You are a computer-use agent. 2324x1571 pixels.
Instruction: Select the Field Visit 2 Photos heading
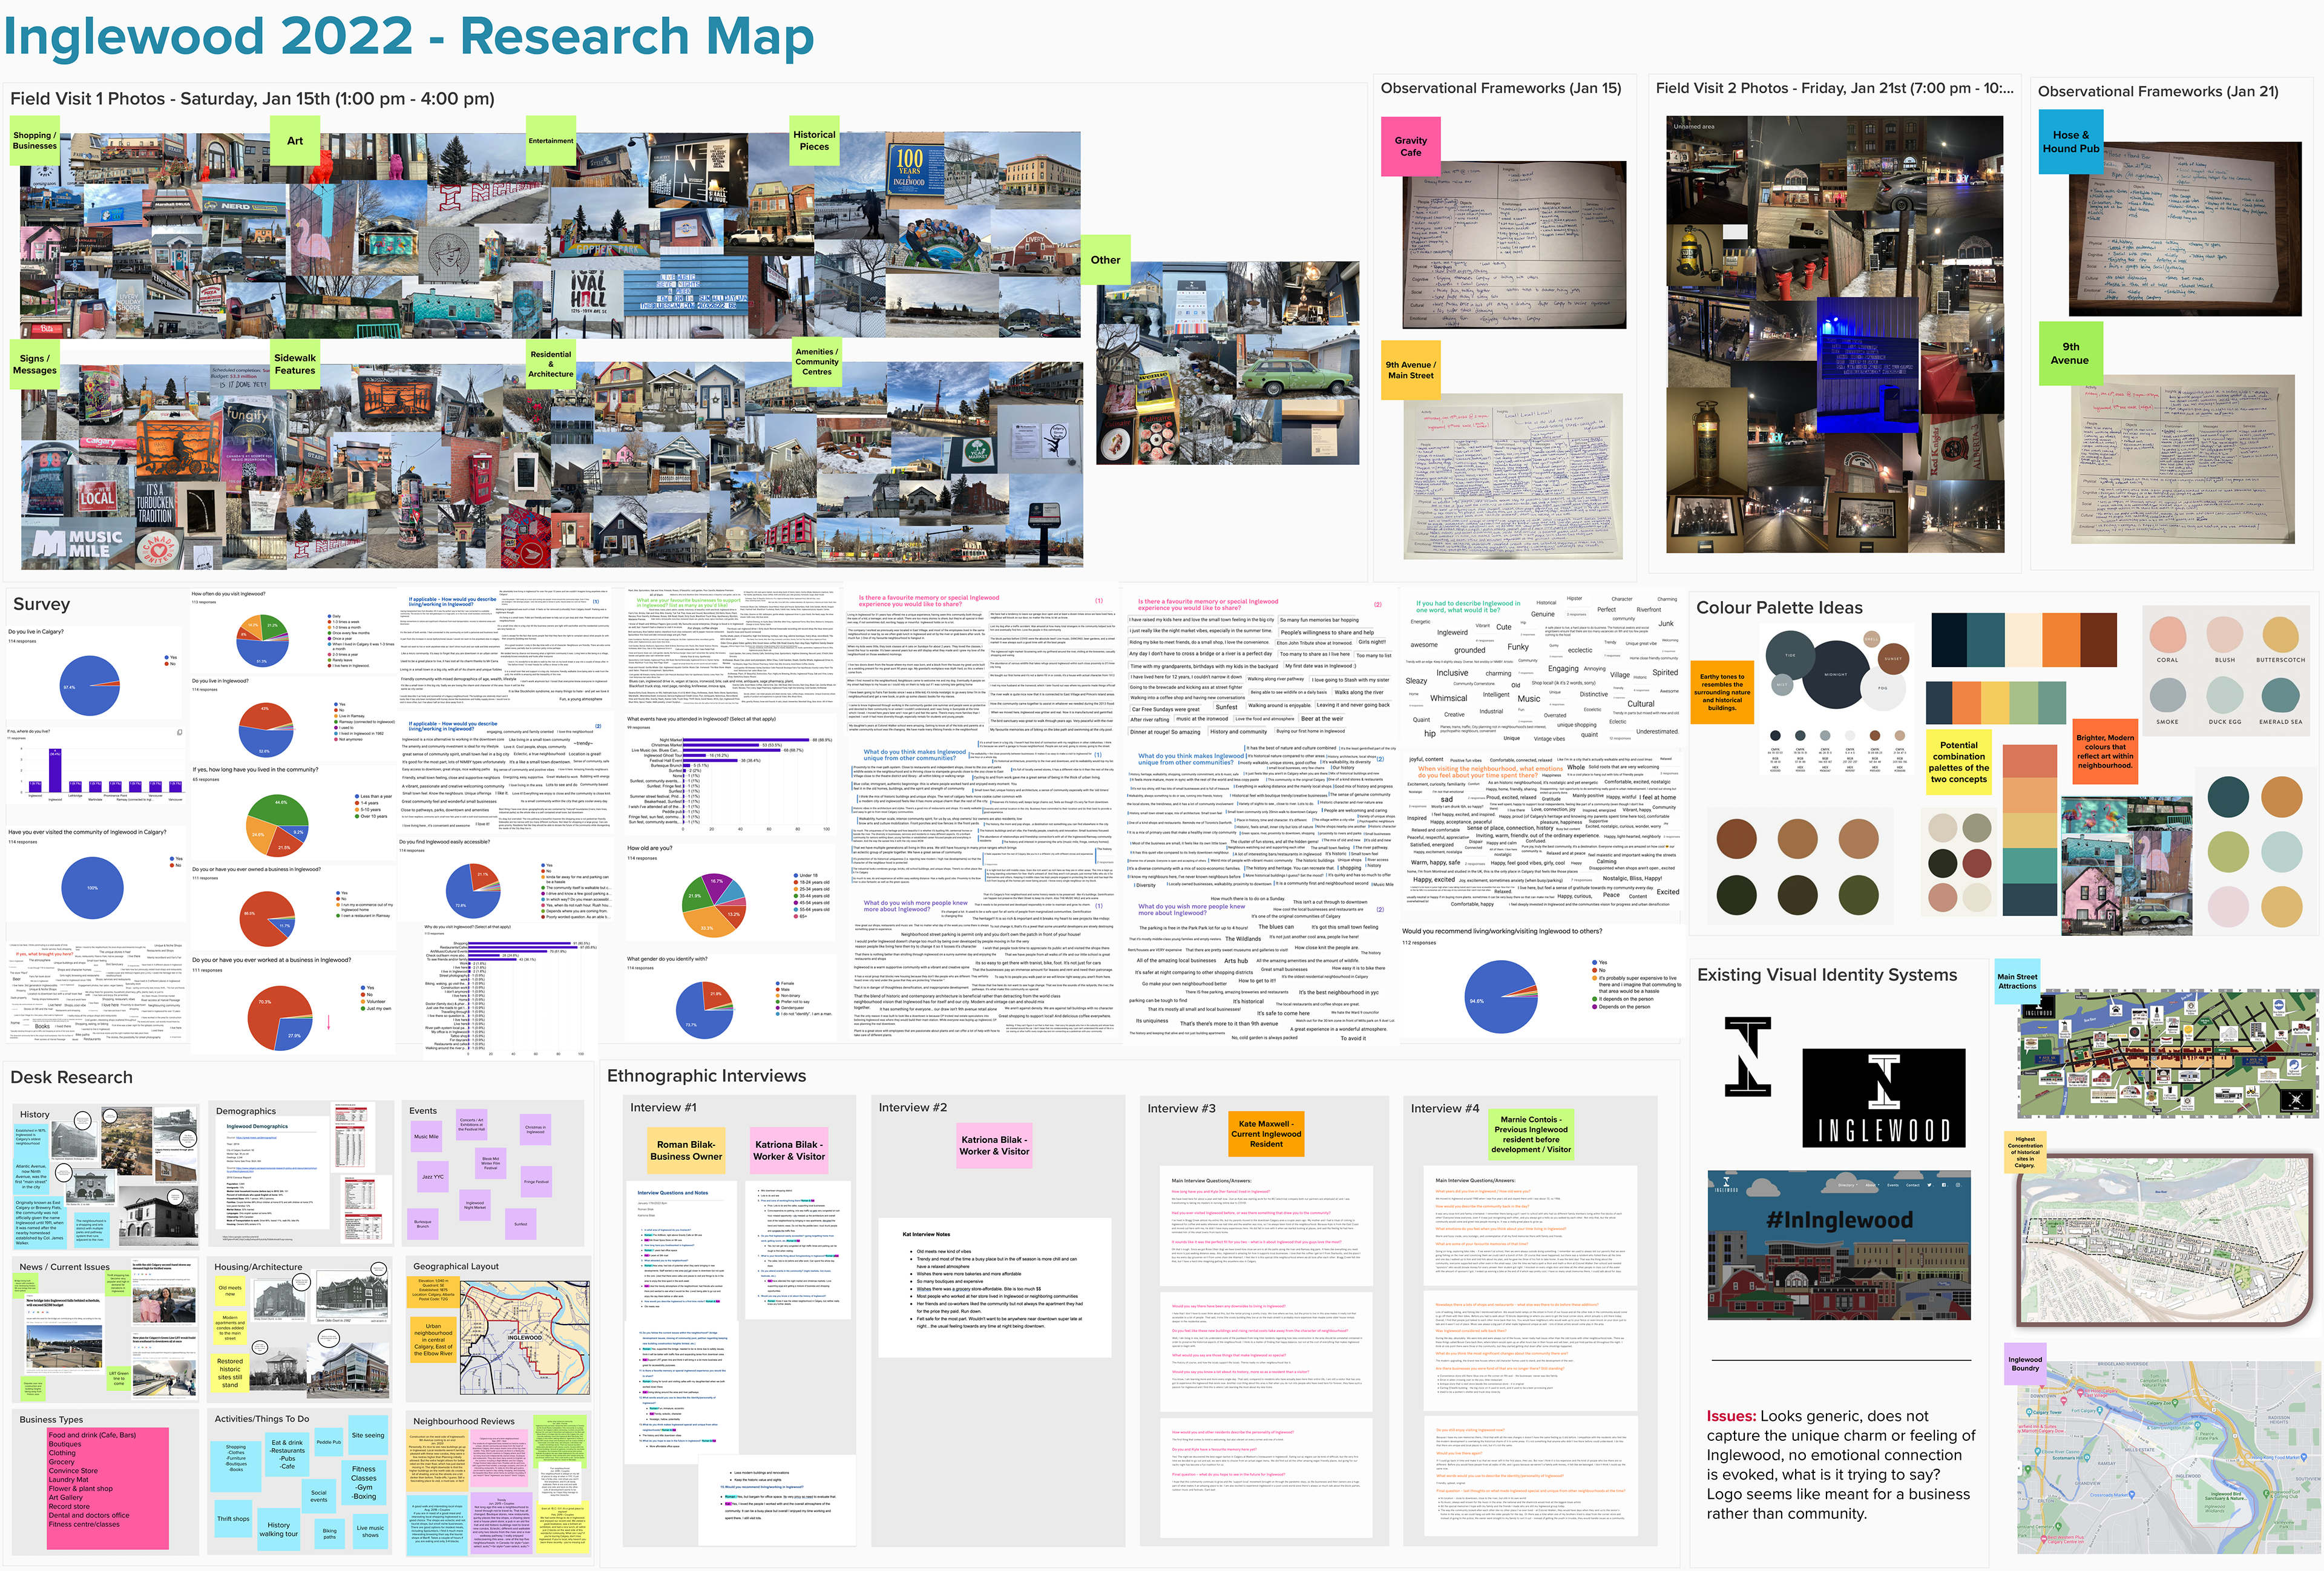(x=1834, y=88)
